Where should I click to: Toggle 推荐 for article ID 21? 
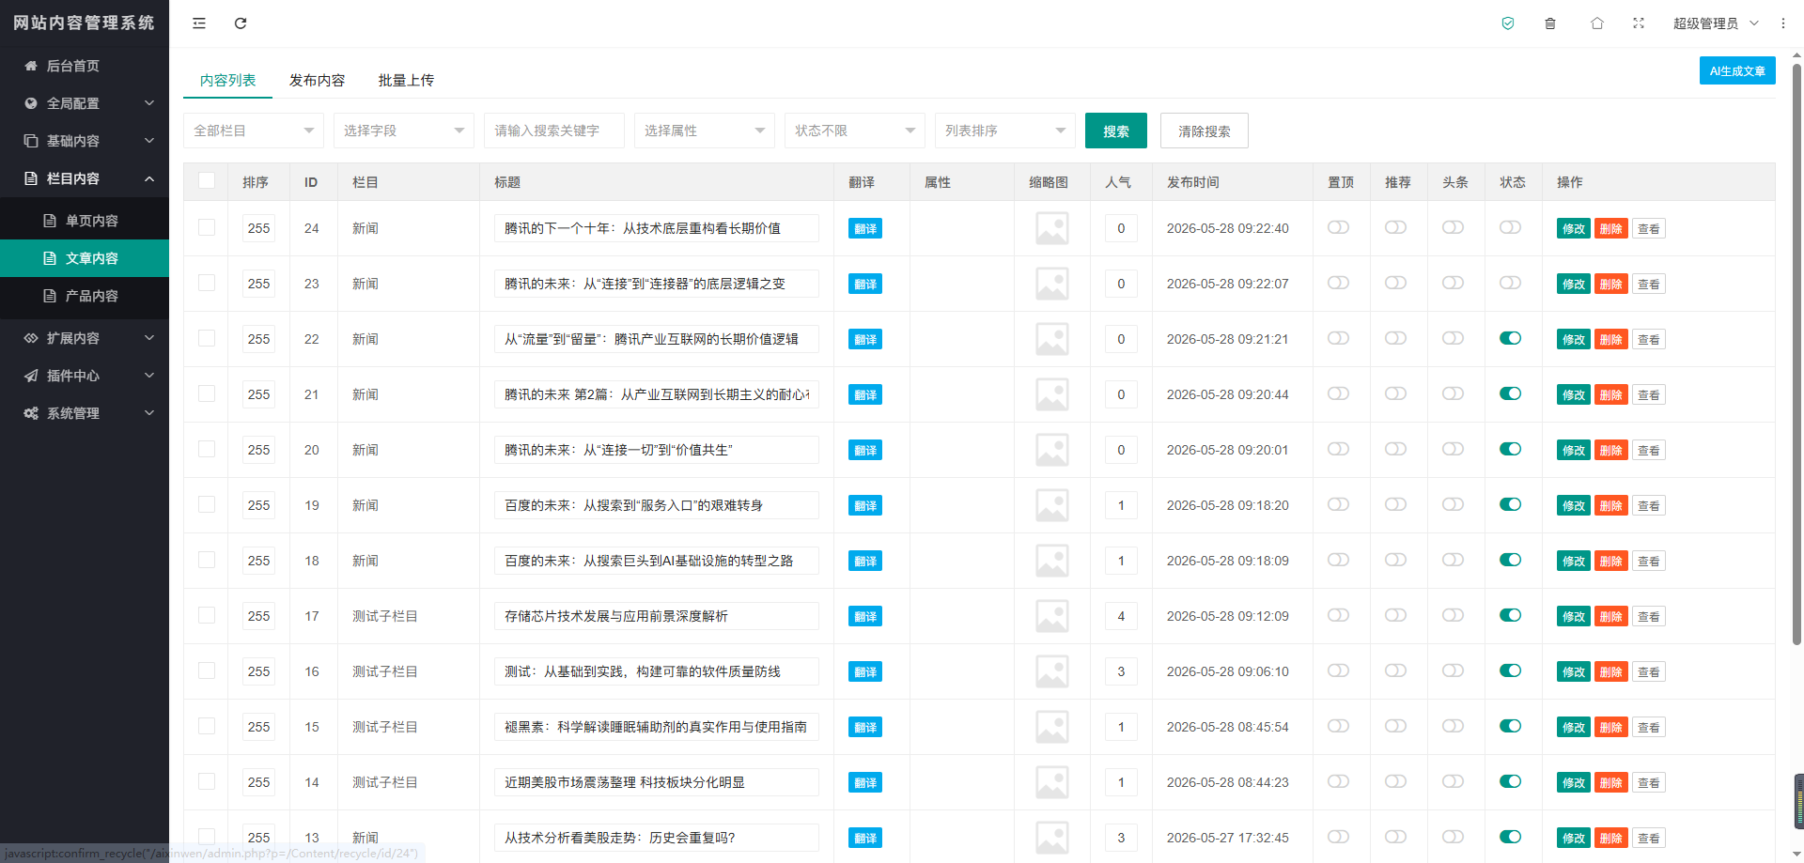pyautogui.click(x=1395, y=393)
